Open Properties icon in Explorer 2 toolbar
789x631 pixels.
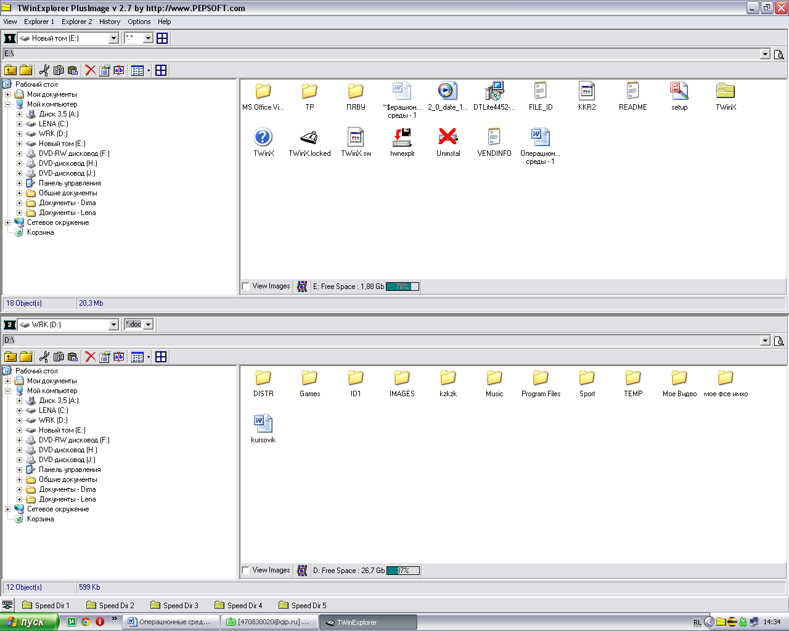(105, 357)
